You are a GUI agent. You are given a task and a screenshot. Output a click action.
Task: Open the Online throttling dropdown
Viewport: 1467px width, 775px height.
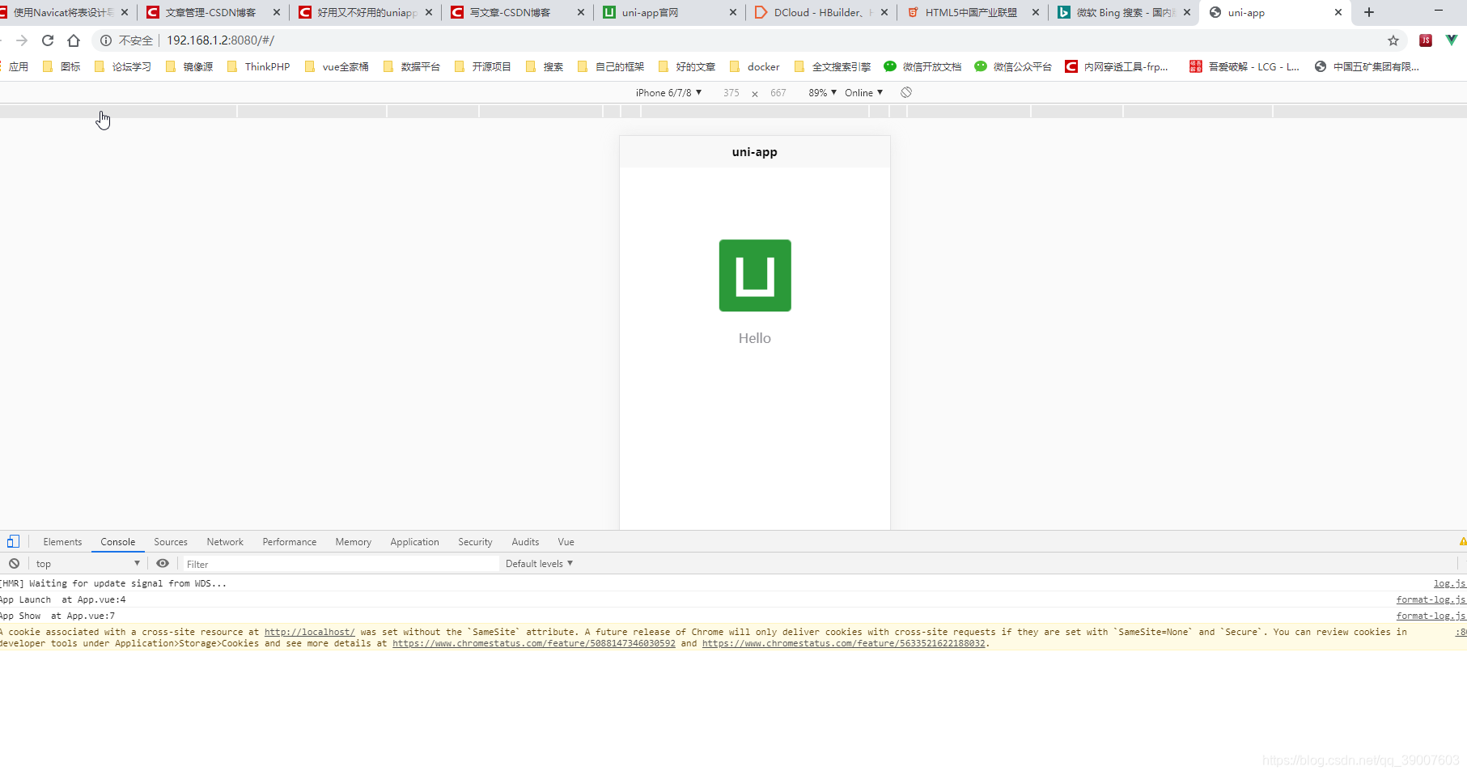863,92
